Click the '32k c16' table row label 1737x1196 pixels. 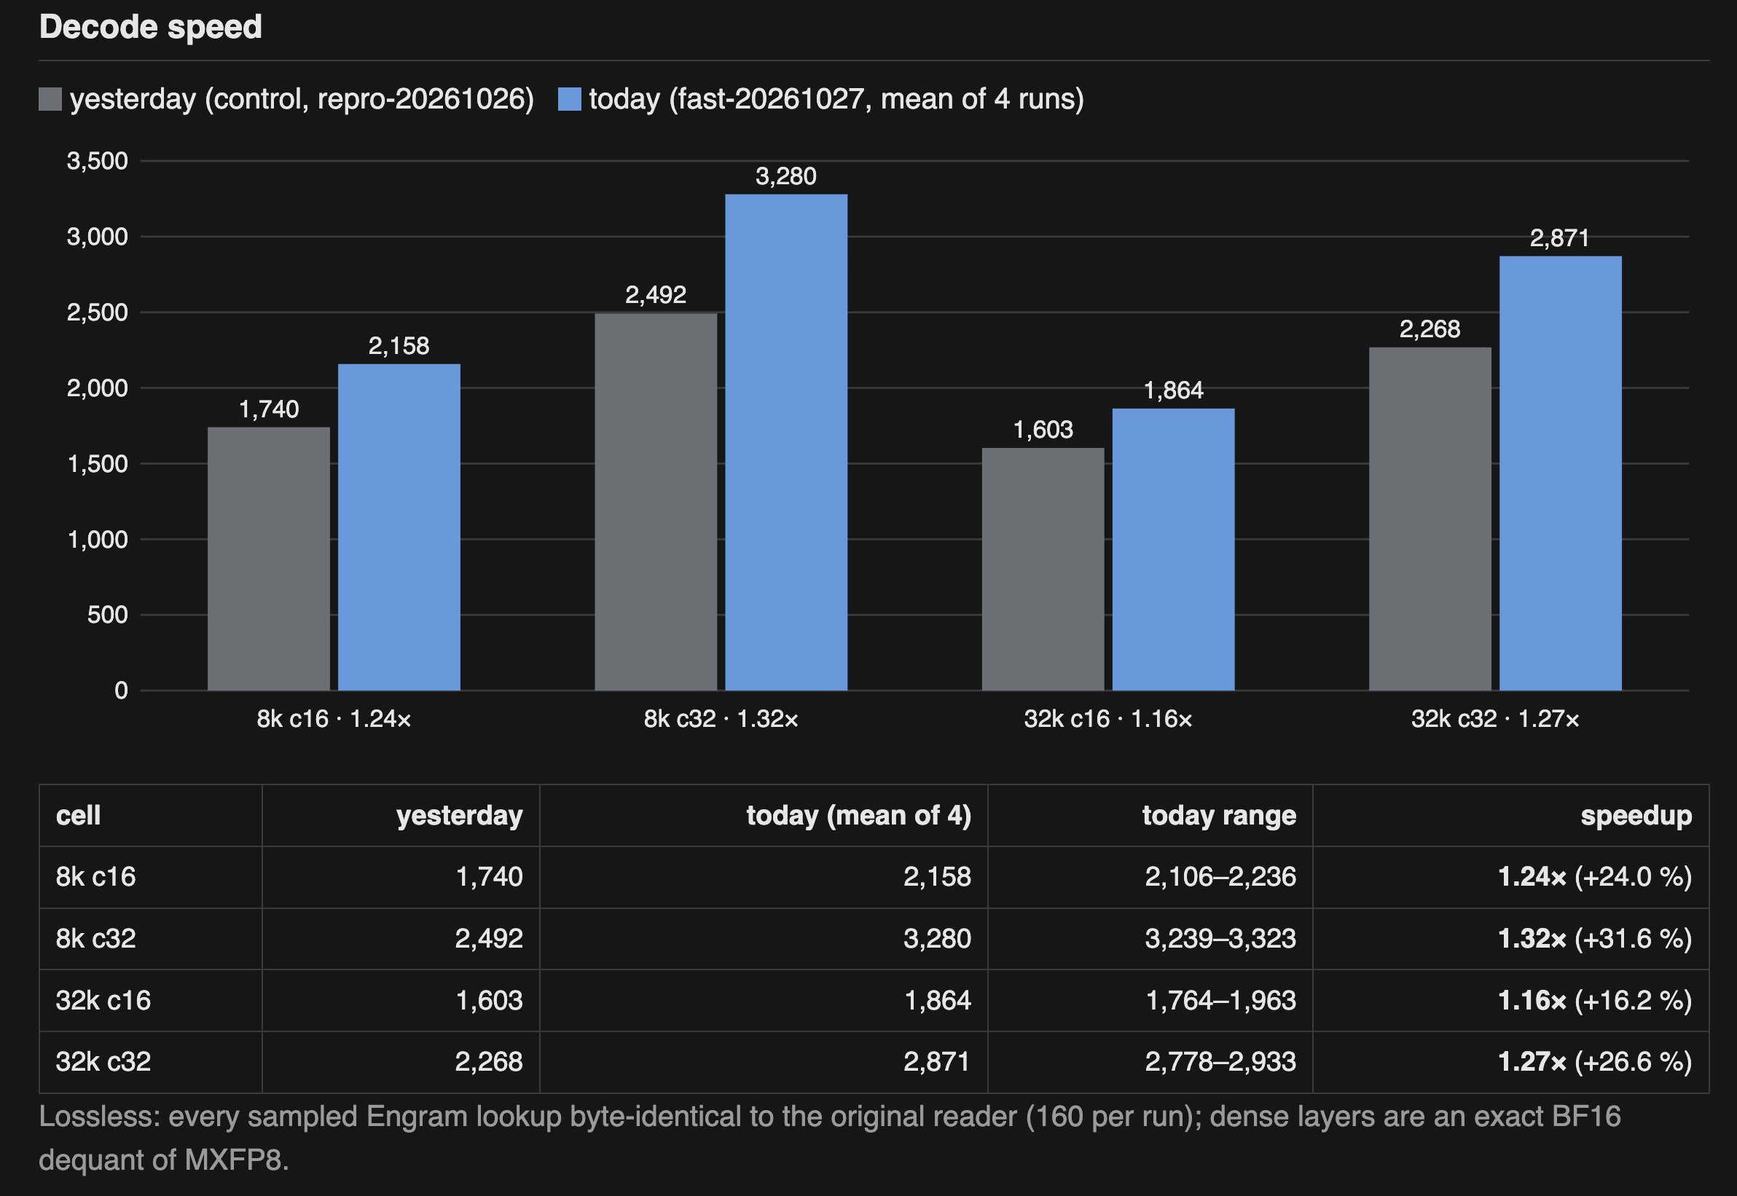point(103,1000)
